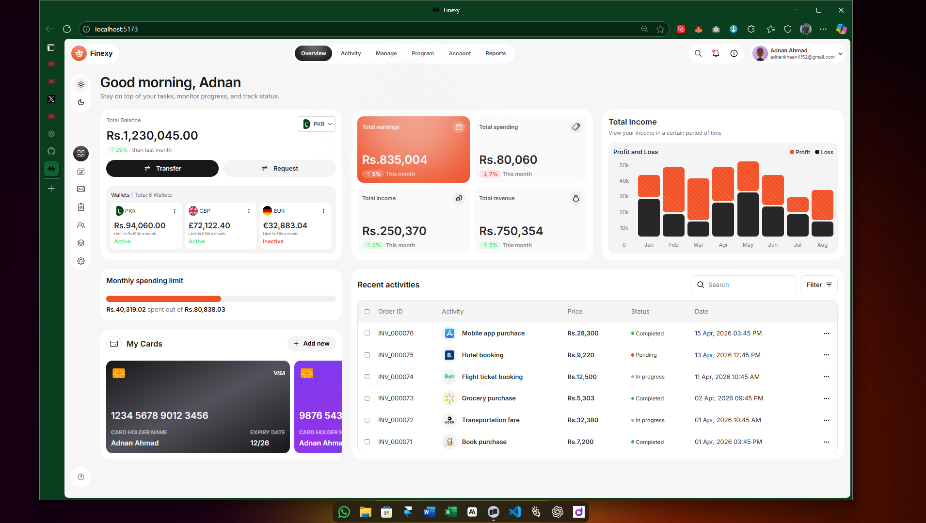Screen dimensions: 926x523
Task: Open the calendar icon in the sidebar
Action: (x=81, y=172)
